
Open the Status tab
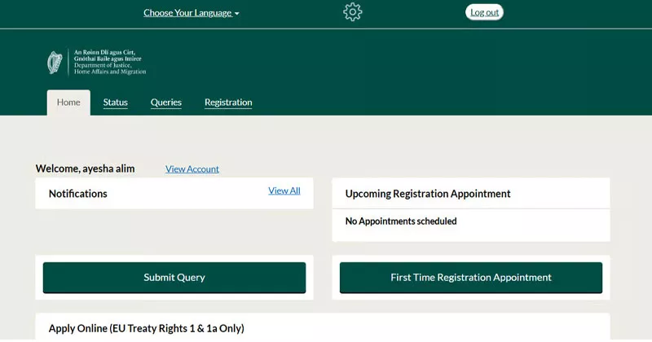pos(115,103)
